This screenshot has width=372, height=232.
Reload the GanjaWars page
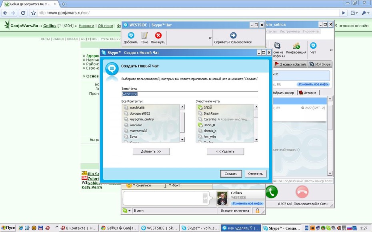click(23, 13)
